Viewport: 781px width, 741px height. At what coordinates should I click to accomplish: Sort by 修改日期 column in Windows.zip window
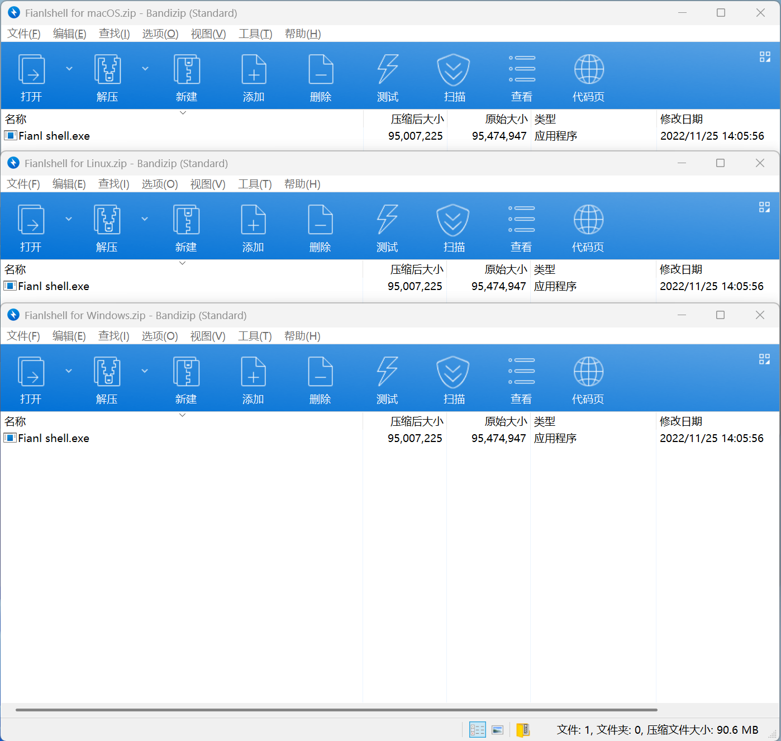point(680,421)
